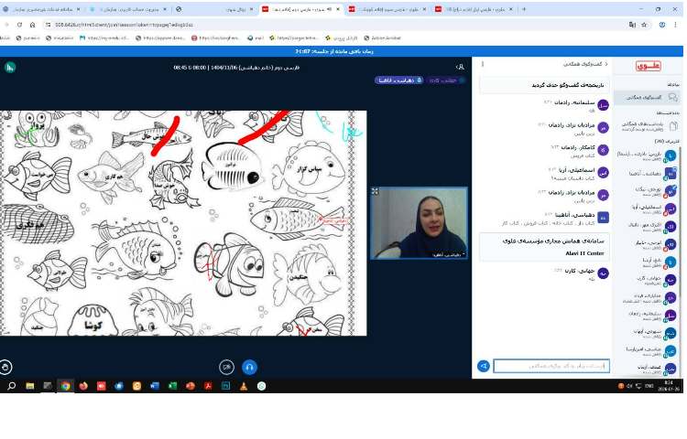Select user دهباشی آناهیتا in list
Image resolution: width=687 pixels, height=439 pixels.
pos(647,174)
